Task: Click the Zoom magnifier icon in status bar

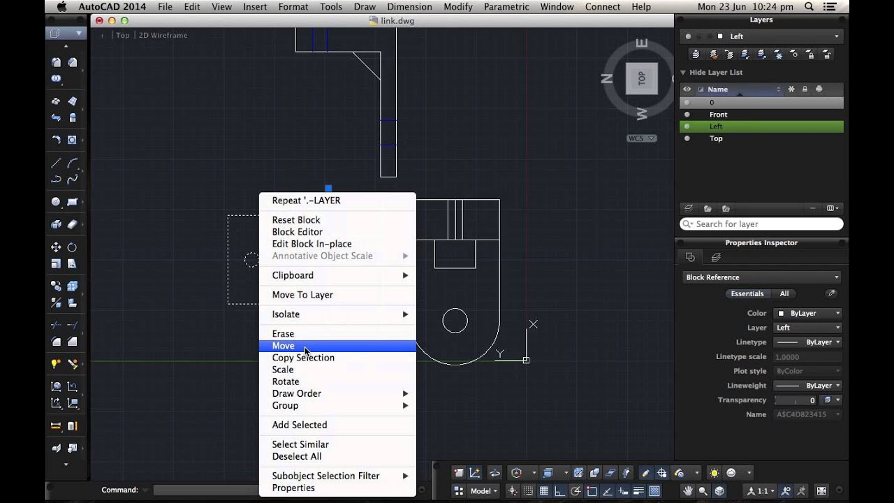Action: tap(703, 491)
